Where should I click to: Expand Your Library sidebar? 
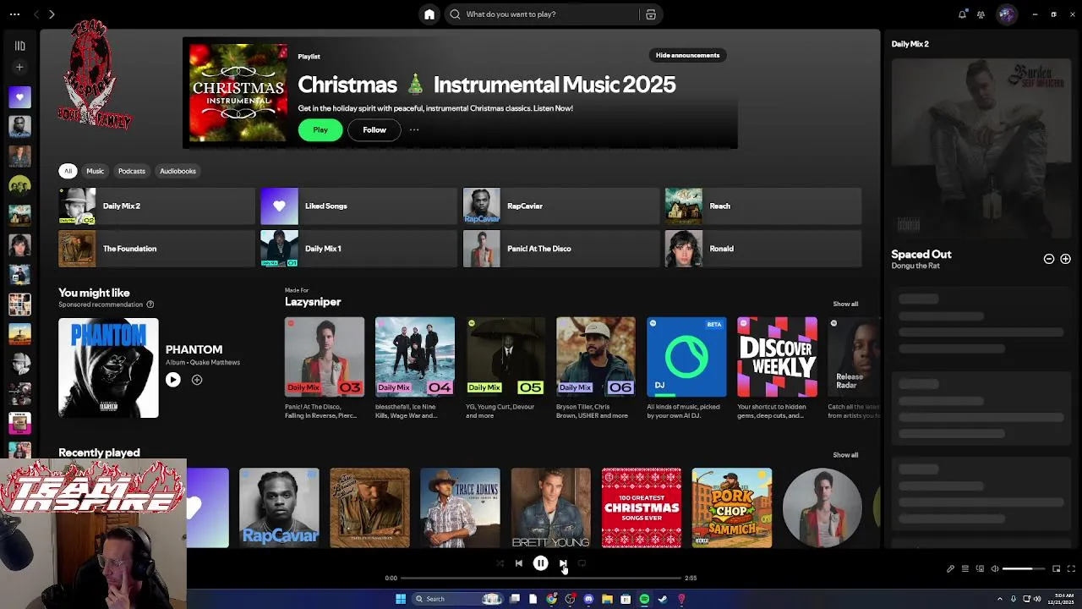point(20,46)
